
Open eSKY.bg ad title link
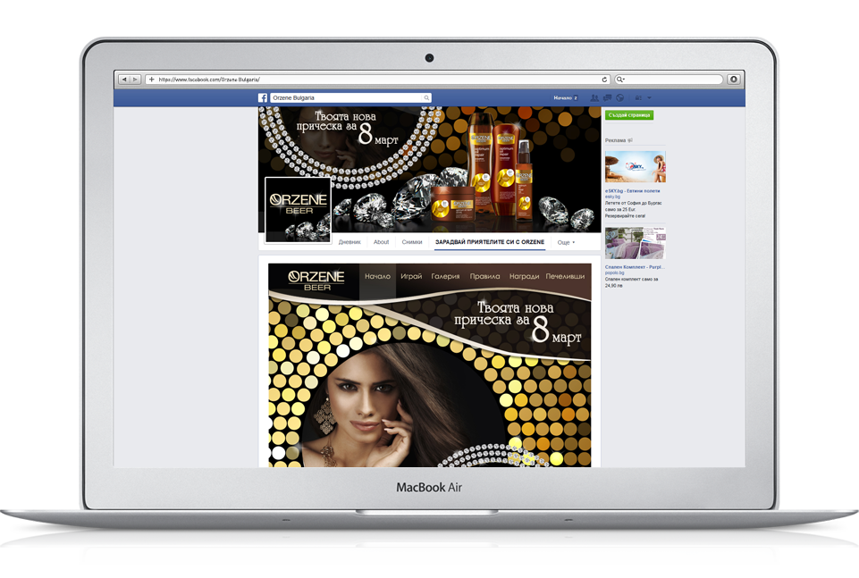(x=633, y=191)
